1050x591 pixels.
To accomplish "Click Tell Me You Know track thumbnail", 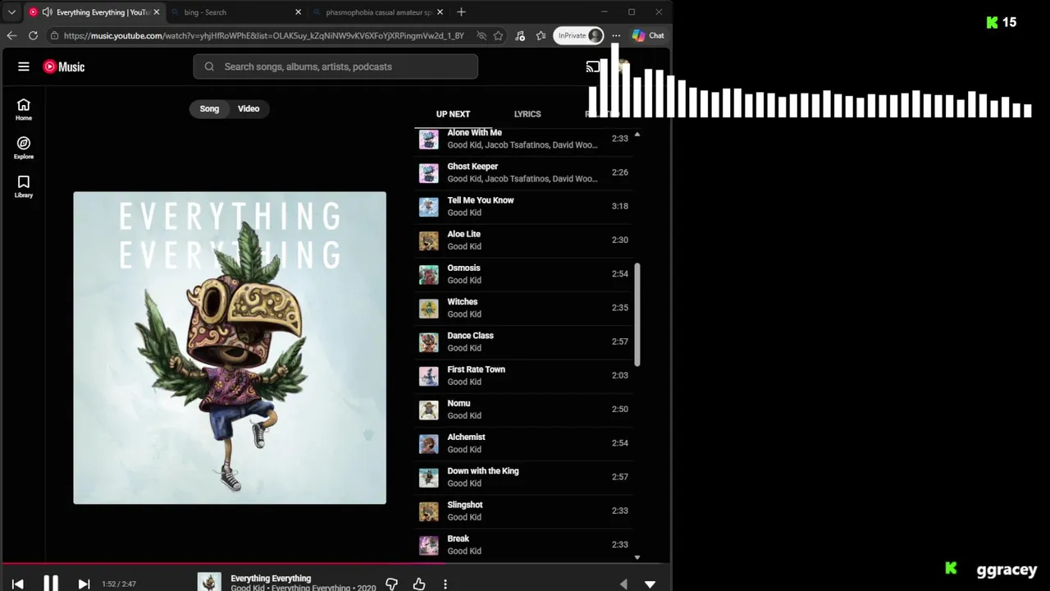I will (429, 206).
